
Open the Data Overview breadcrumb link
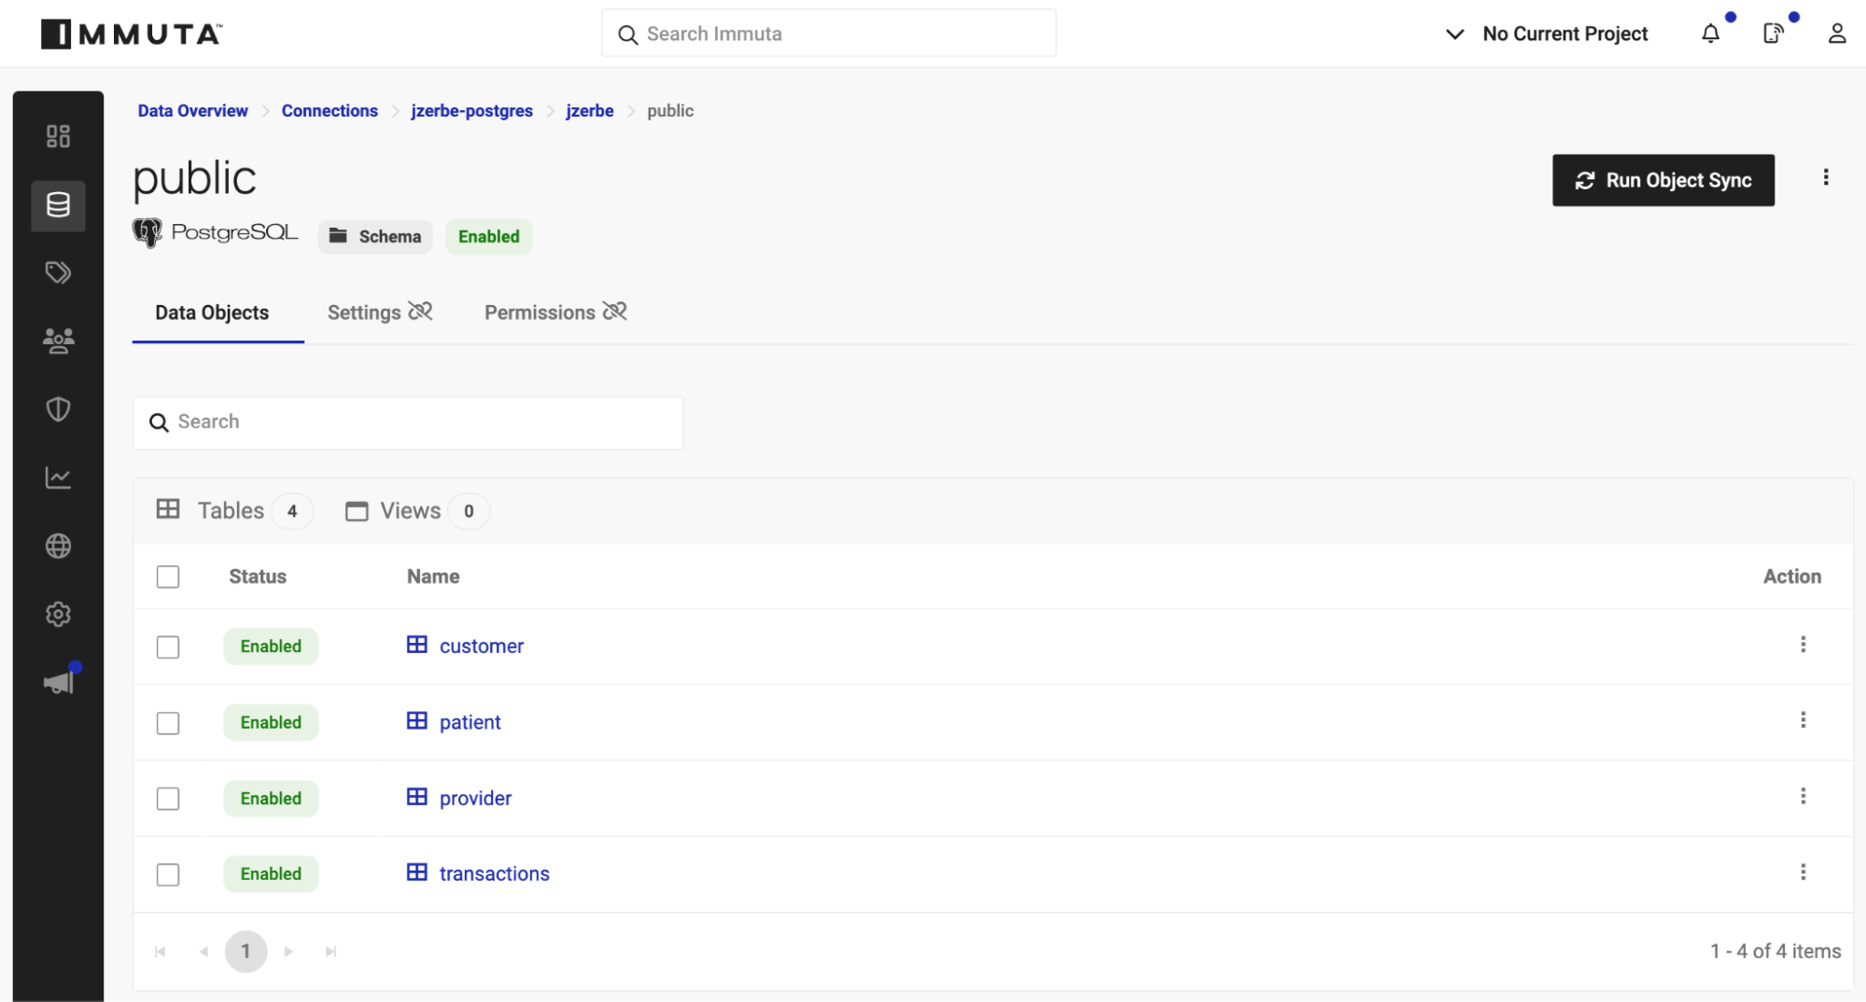pos(192,111)
